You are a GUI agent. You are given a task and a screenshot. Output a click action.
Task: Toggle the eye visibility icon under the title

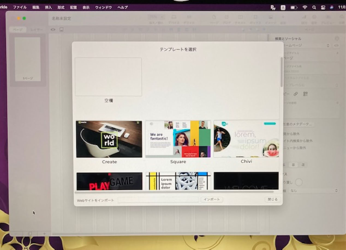(53, 29)
